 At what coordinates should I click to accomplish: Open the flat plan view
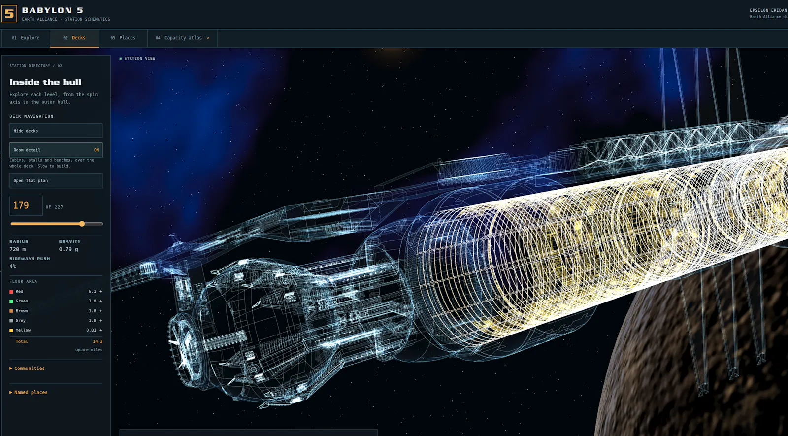pos(56,181)
